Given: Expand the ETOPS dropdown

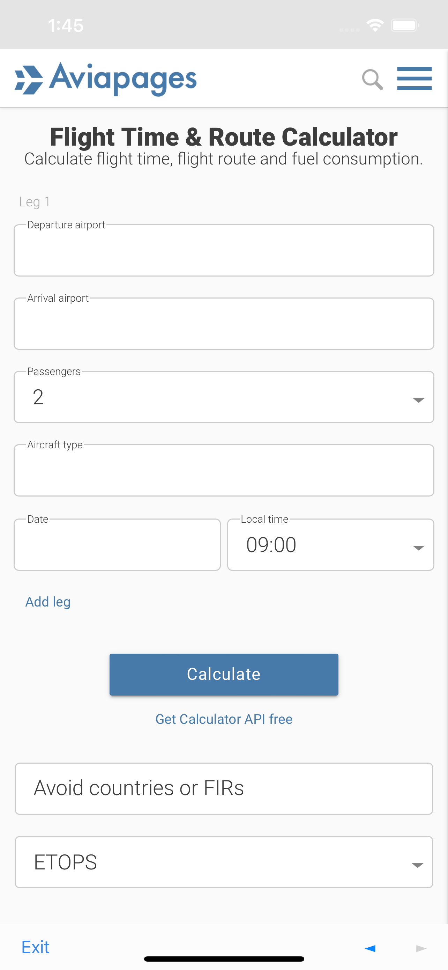Looking at the screenshot, I should tap(224, 862).
